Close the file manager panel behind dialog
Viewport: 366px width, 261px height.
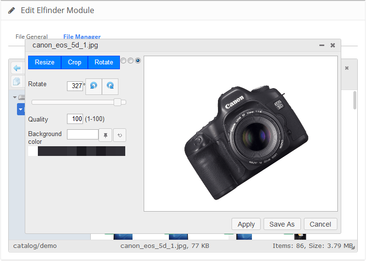click(x=347, y=68)
